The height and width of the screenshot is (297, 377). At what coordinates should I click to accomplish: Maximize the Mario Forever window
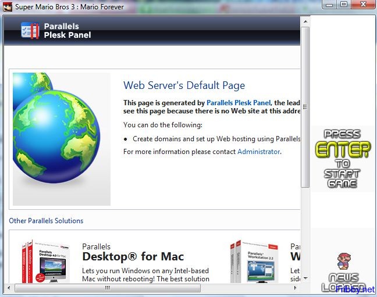click(344, 4)
